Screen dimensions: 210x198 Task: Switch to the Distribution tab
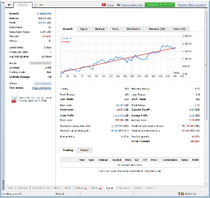coord(133,29)
